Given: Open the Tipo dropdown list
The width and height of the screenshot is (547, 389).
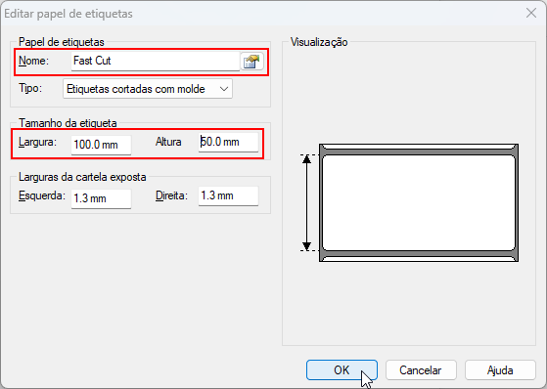Looking at the screenshot, I should point(148,89).
